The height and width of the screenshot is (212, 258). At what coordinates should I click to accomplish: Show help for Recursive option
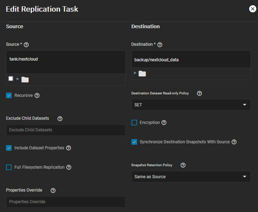[x=37, y=95]
